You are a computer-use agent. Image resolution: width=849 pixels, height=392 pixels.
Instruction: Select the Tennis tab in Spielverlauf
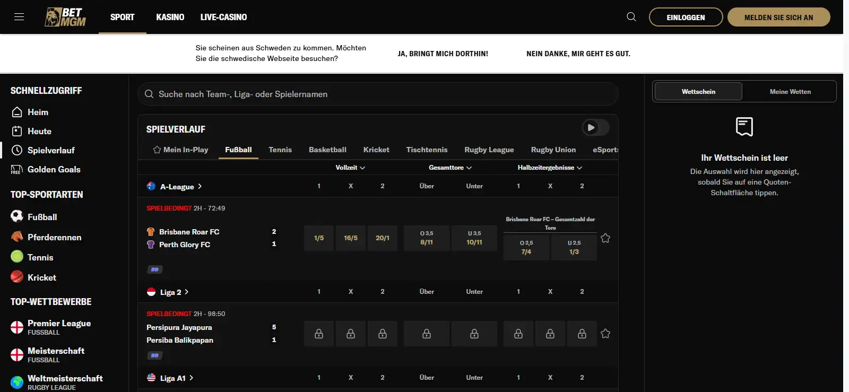280,150
